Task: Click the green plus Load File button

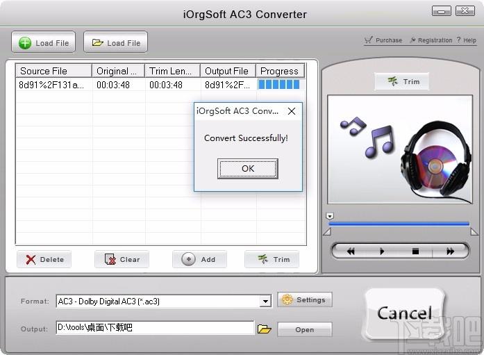Action: click(x=44, y=42)
